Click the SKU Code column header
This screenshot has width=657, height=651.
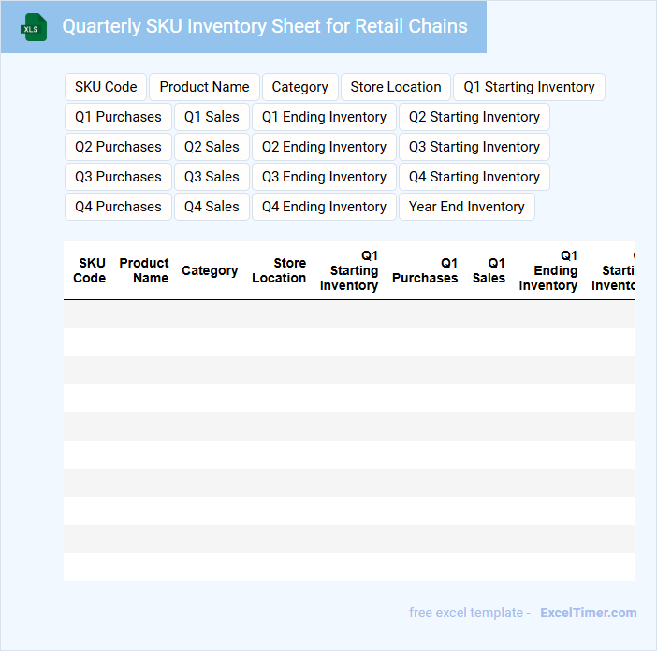point(90,270)
